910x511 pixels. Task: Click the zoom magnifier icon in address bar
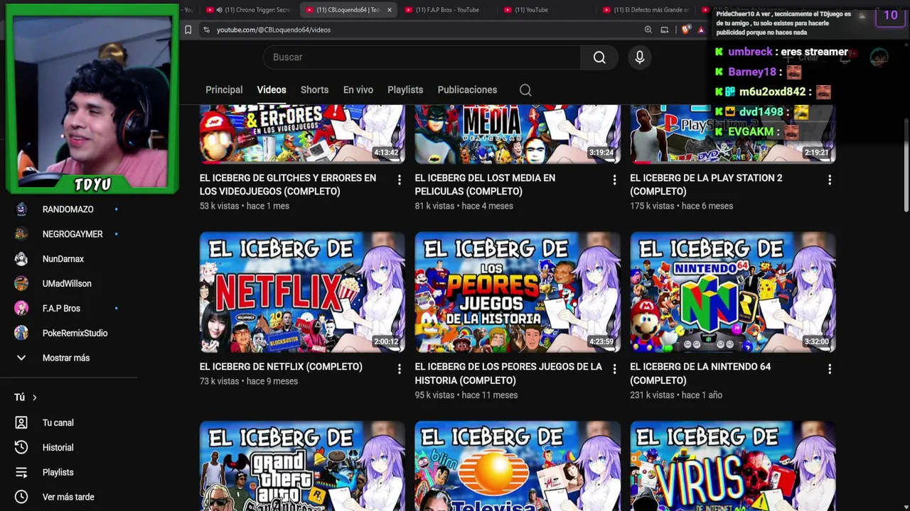click(x=648, y=30)
